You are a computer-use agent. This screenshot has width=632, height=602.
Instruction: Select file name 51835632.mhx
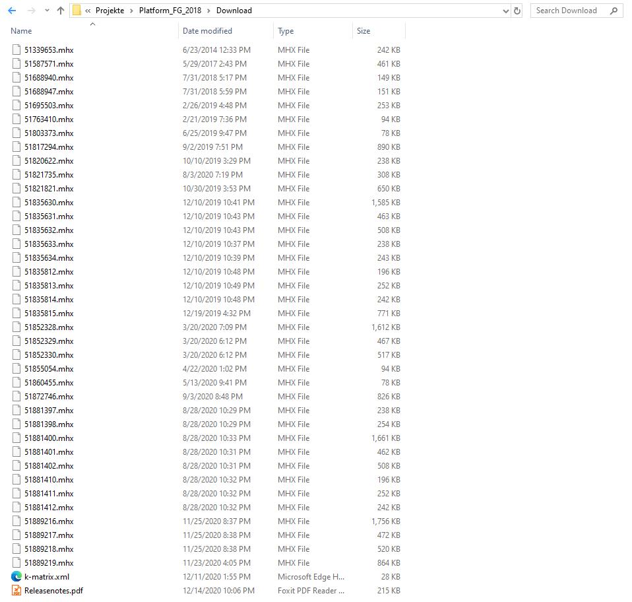[x=49, y=230]
